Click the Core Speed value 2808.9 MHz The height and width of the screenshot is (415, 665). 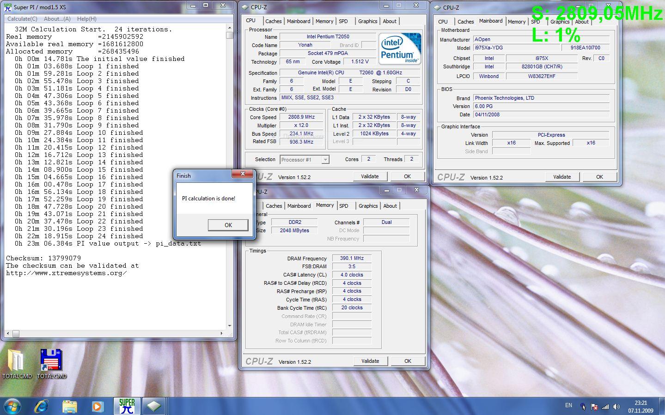click(x=301, y=117)
